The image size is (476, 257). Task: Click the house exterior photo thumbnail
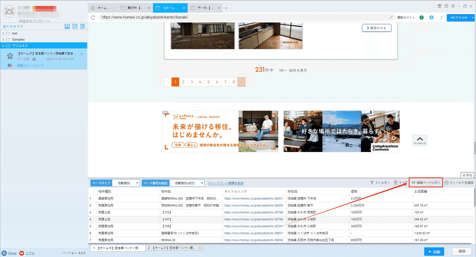tap(202, 36)
